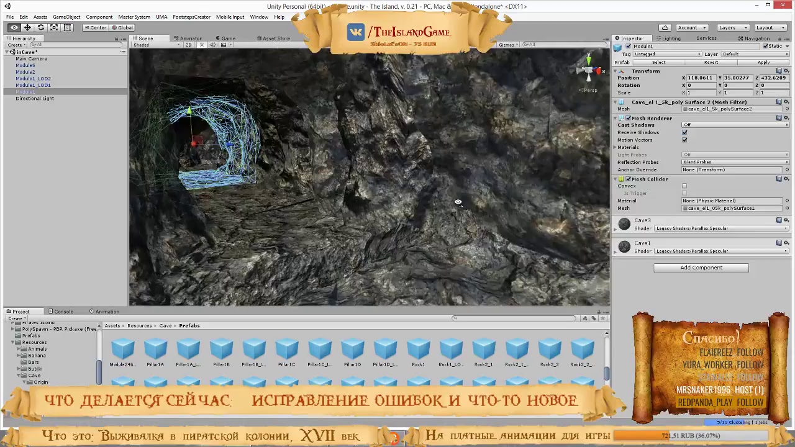Image resolution: width=795 pixels, height=447 pixels.
Task: Toggle scene audio speaker icon
Action: click(212, 45)
